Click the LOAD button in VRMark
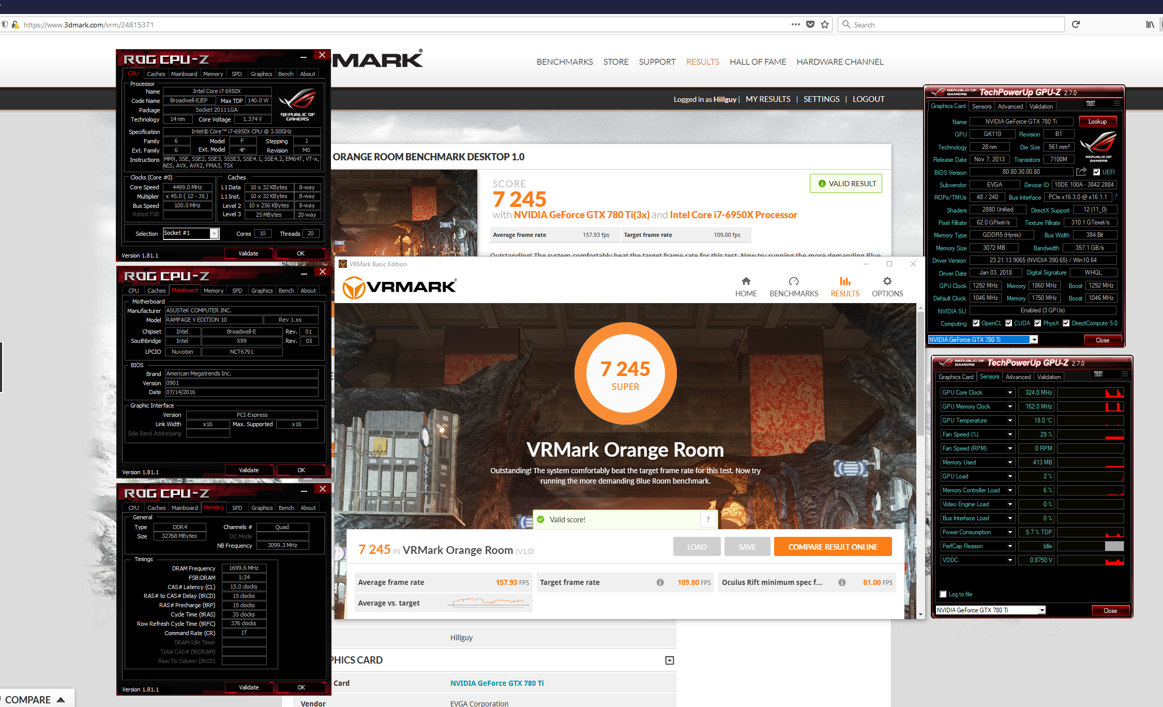1163x707 pixels. click(x=697, y=547)
